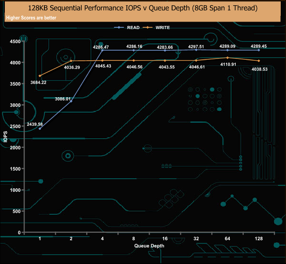Click the chart title text
Image resolution: width=286 pixels, height=264 pixels.
pos(143,8)
